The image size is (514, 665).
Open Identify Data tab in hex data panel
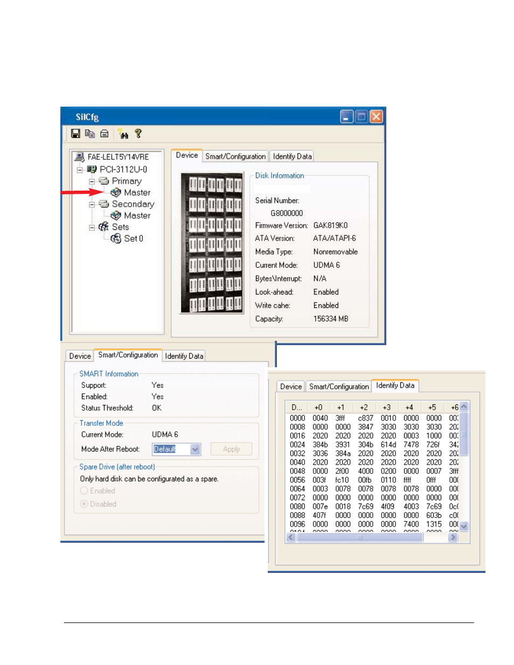tap(395, 386)
